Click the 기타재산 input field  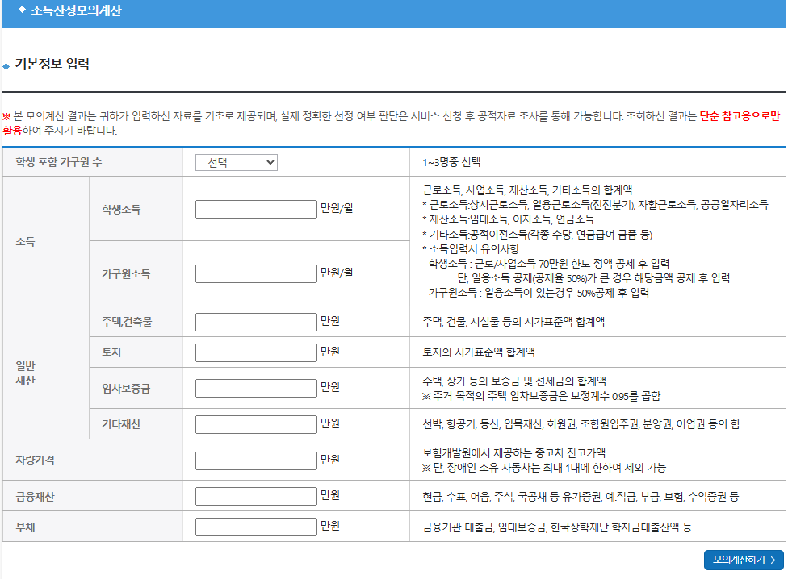click(255, 423)
